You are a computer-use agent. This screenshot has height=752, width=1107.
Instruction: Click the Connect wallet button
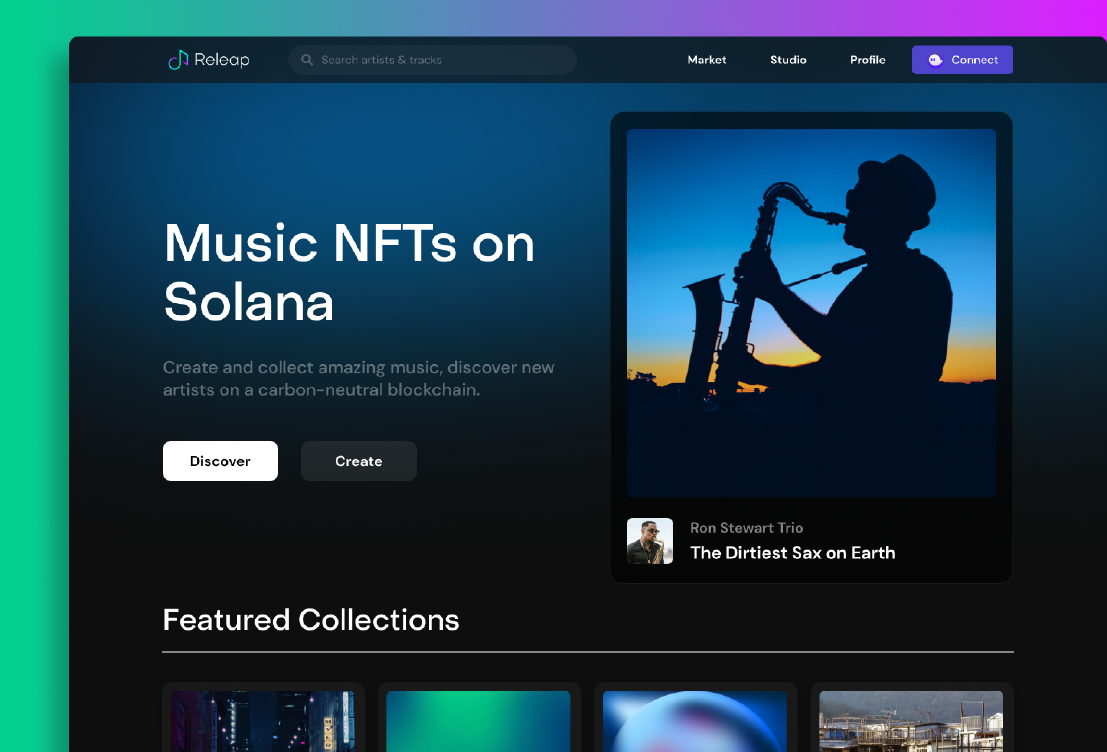pyautogui.click(x=962, y=60)
